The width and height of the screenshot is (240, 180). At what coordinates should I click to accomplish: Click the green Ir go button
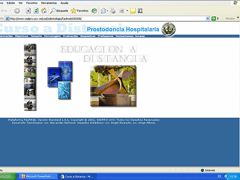(215, 19)
